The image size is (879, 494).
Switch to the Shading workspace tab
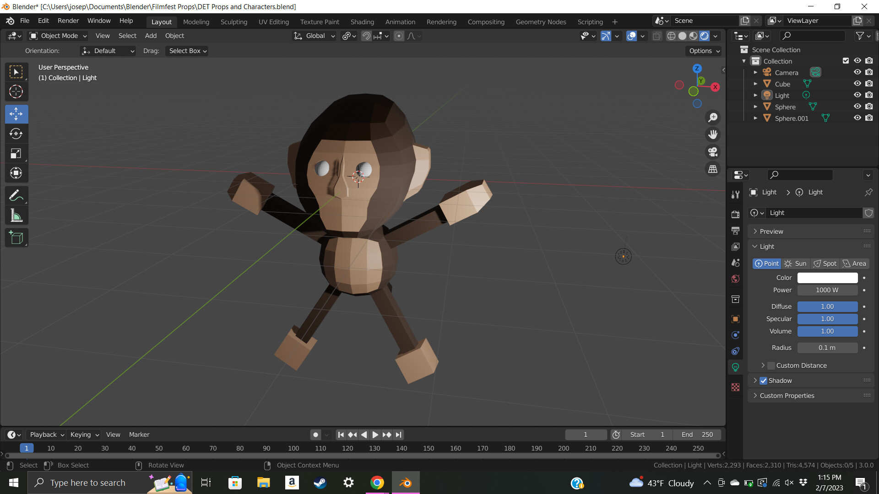click(362, 21)
